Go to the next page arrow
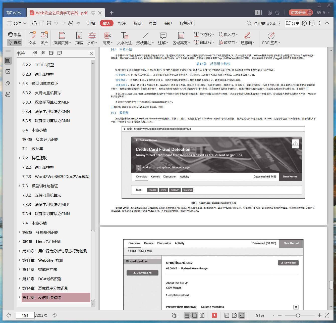336x323 pixels. point(55,315)
